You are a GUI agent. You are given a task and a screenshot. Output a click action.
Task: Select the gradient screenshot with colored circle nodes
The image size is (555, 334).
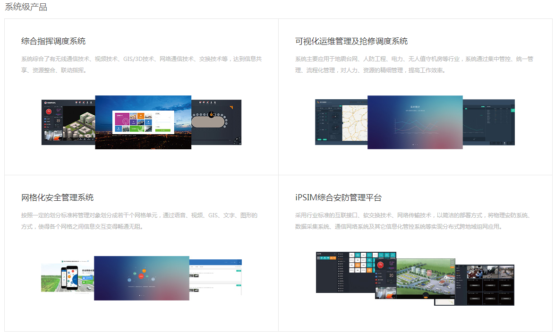[141, 278]
